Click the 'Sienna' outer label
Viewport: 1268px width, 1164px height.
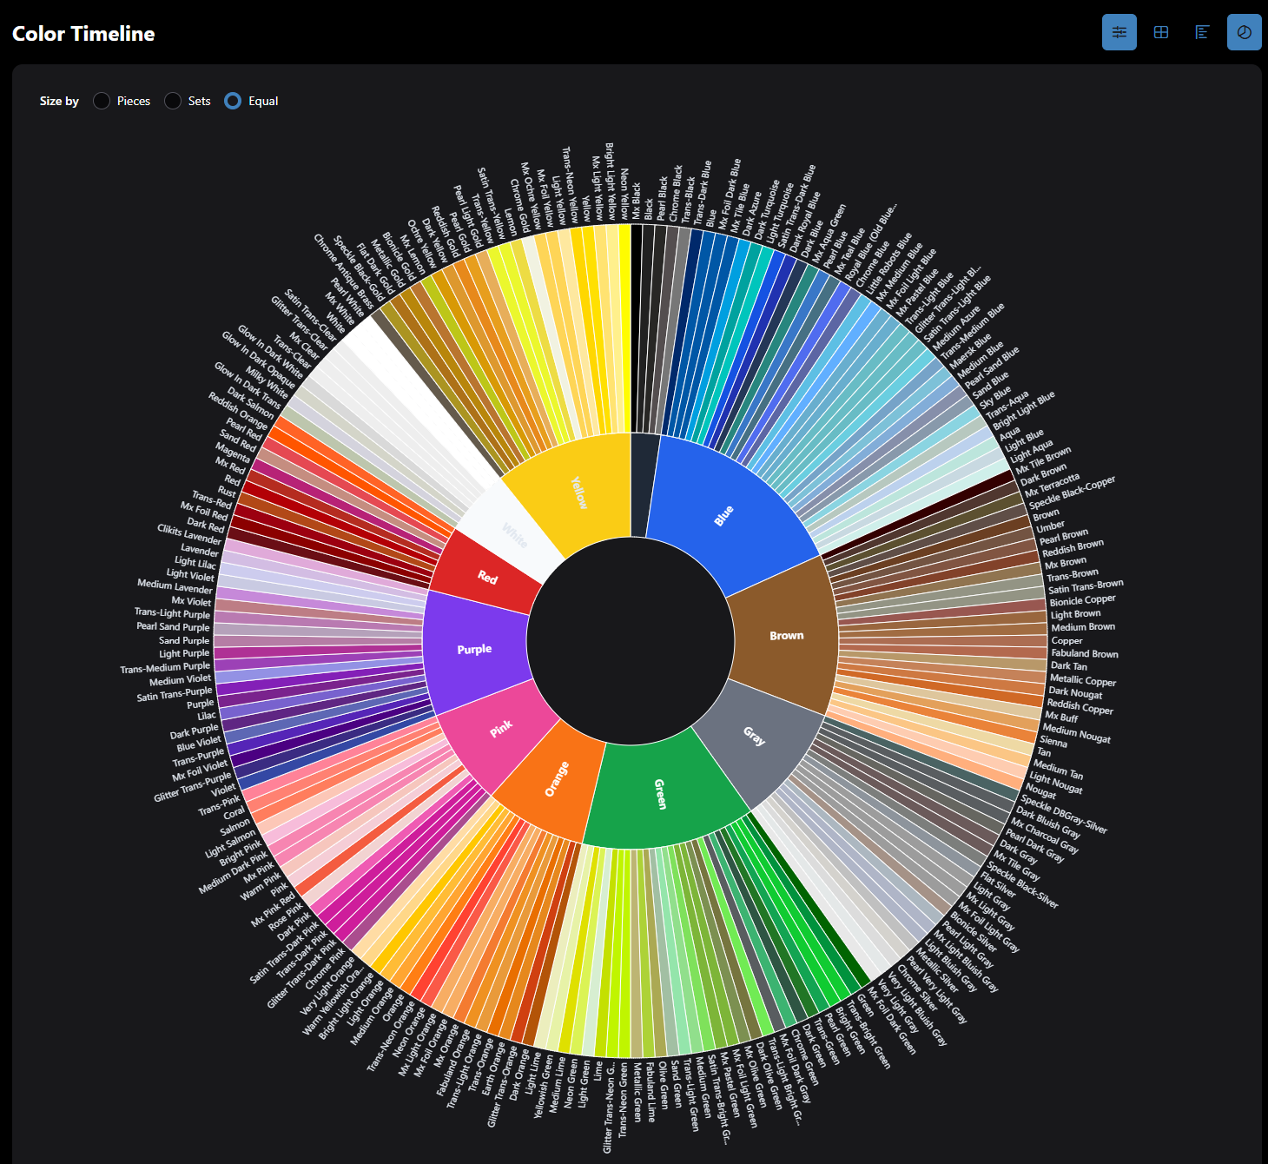[1053, 741]
